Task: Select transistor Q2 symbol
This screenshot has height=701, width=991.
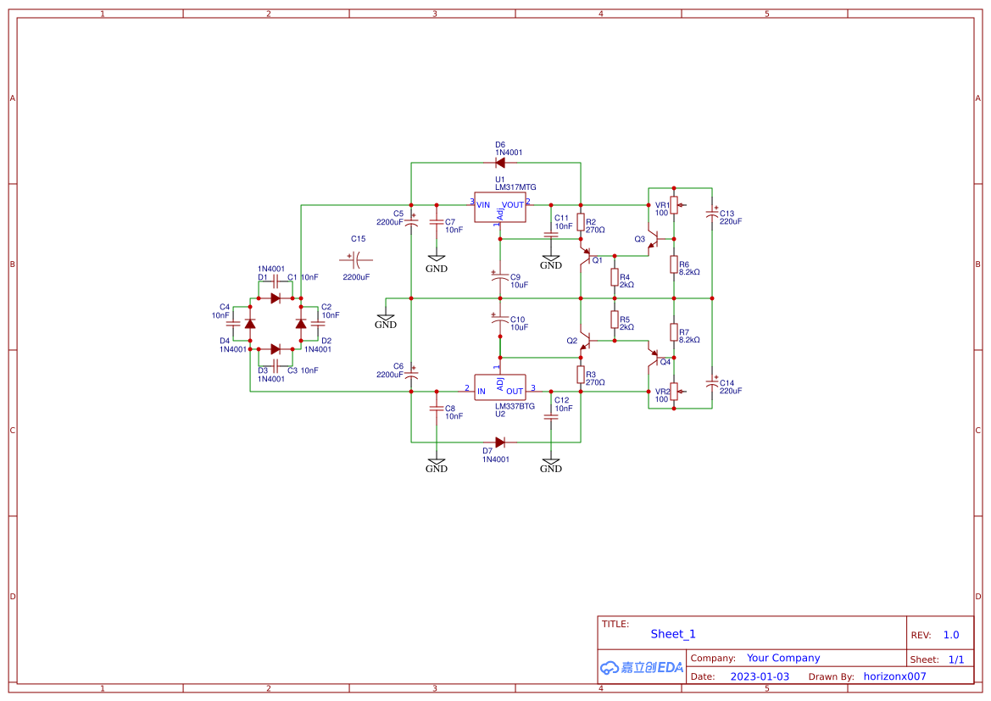Action: (x=585, y=341)
